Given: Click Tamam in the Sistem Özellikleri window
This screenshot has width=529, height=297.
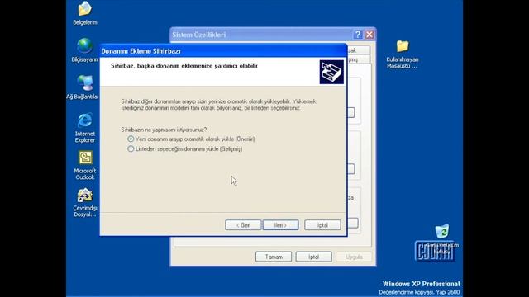Looking at the screenshot, I should (x=274, y=257).
